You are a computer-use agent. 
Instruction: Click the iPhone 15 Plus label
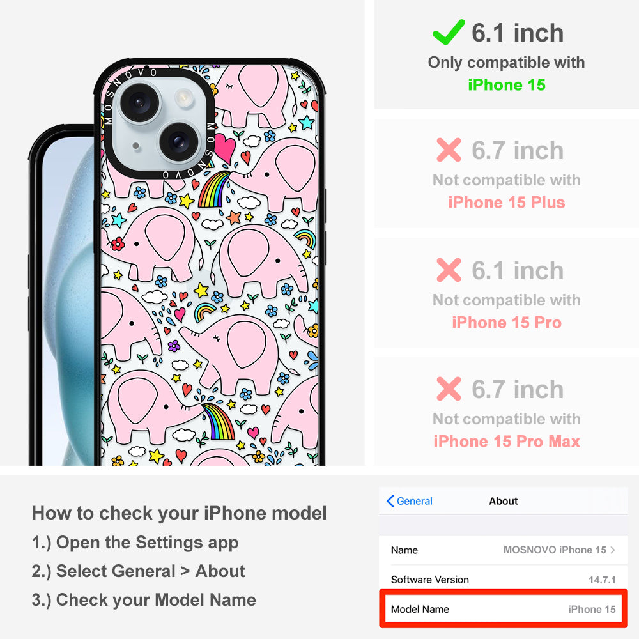(x=507, y=203)
